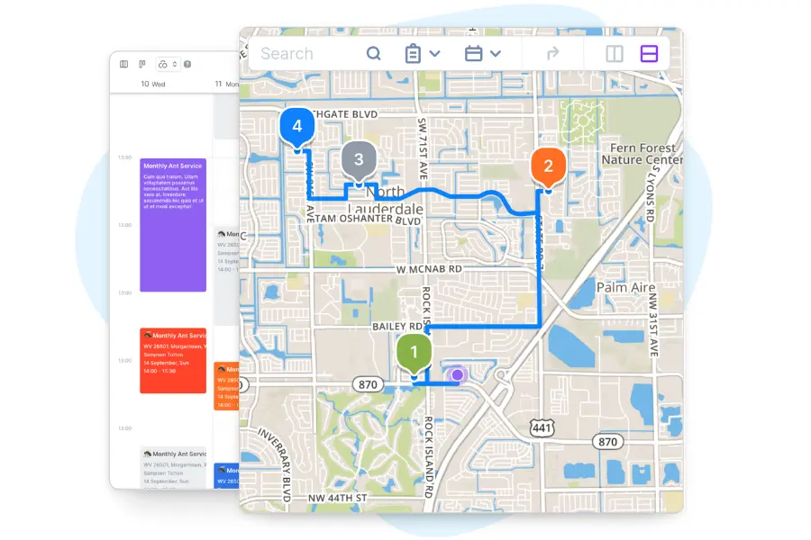
Task: Open the orange event in the 11 Mon column
Action: point(226,386)
